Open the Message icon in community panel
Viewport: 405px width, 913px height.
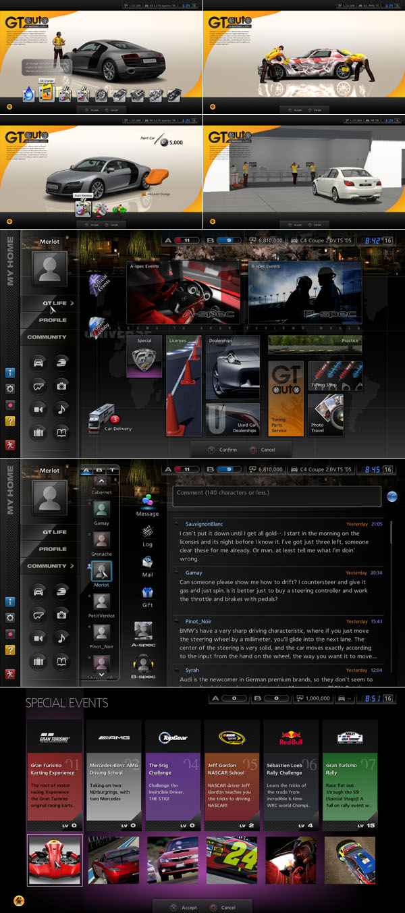(147, 503)
